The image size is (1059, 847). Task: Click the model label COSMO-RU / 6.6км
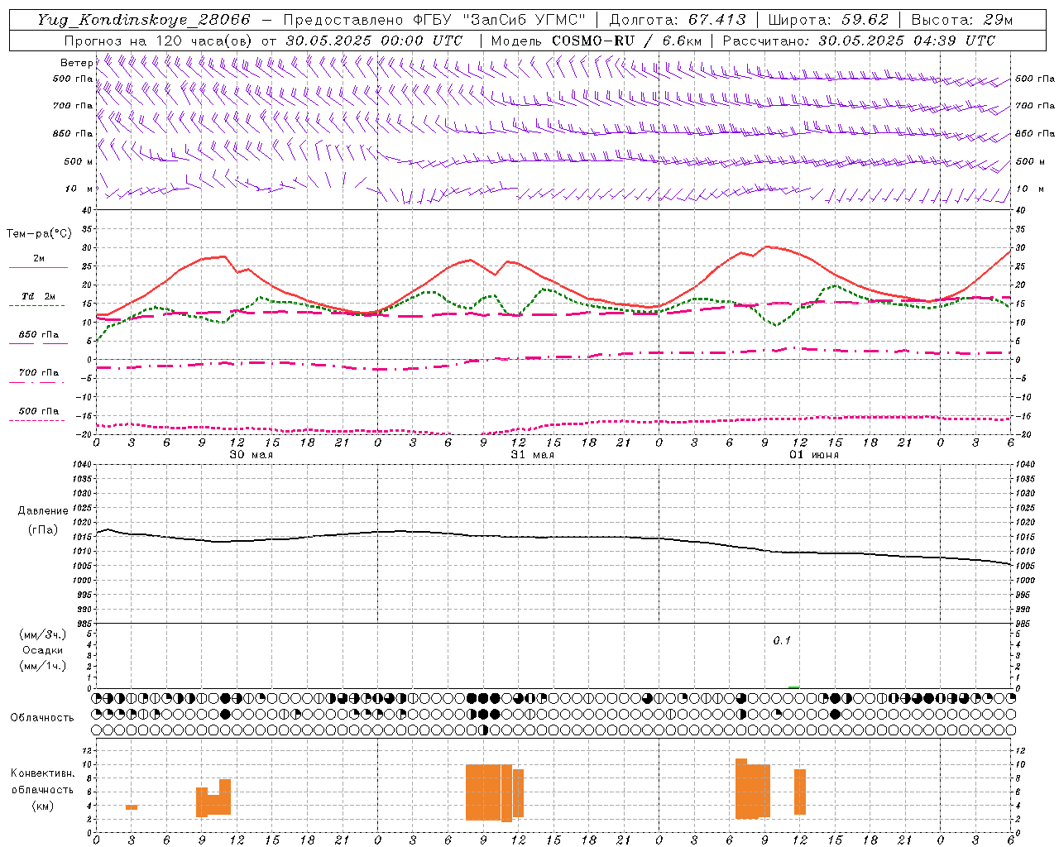(x=627, y=41)
